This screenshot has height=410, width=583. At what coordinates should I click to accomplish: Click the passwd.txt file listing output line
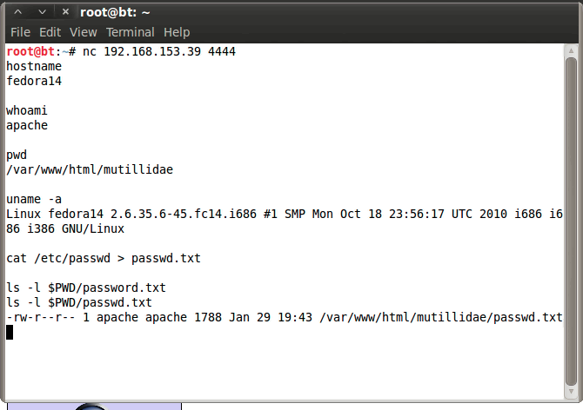coord(284,317)
